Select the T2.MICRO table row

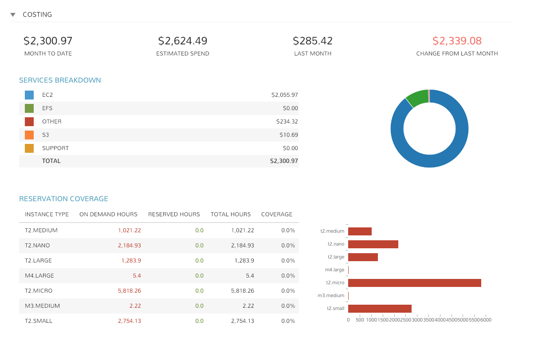pos(159,291)
